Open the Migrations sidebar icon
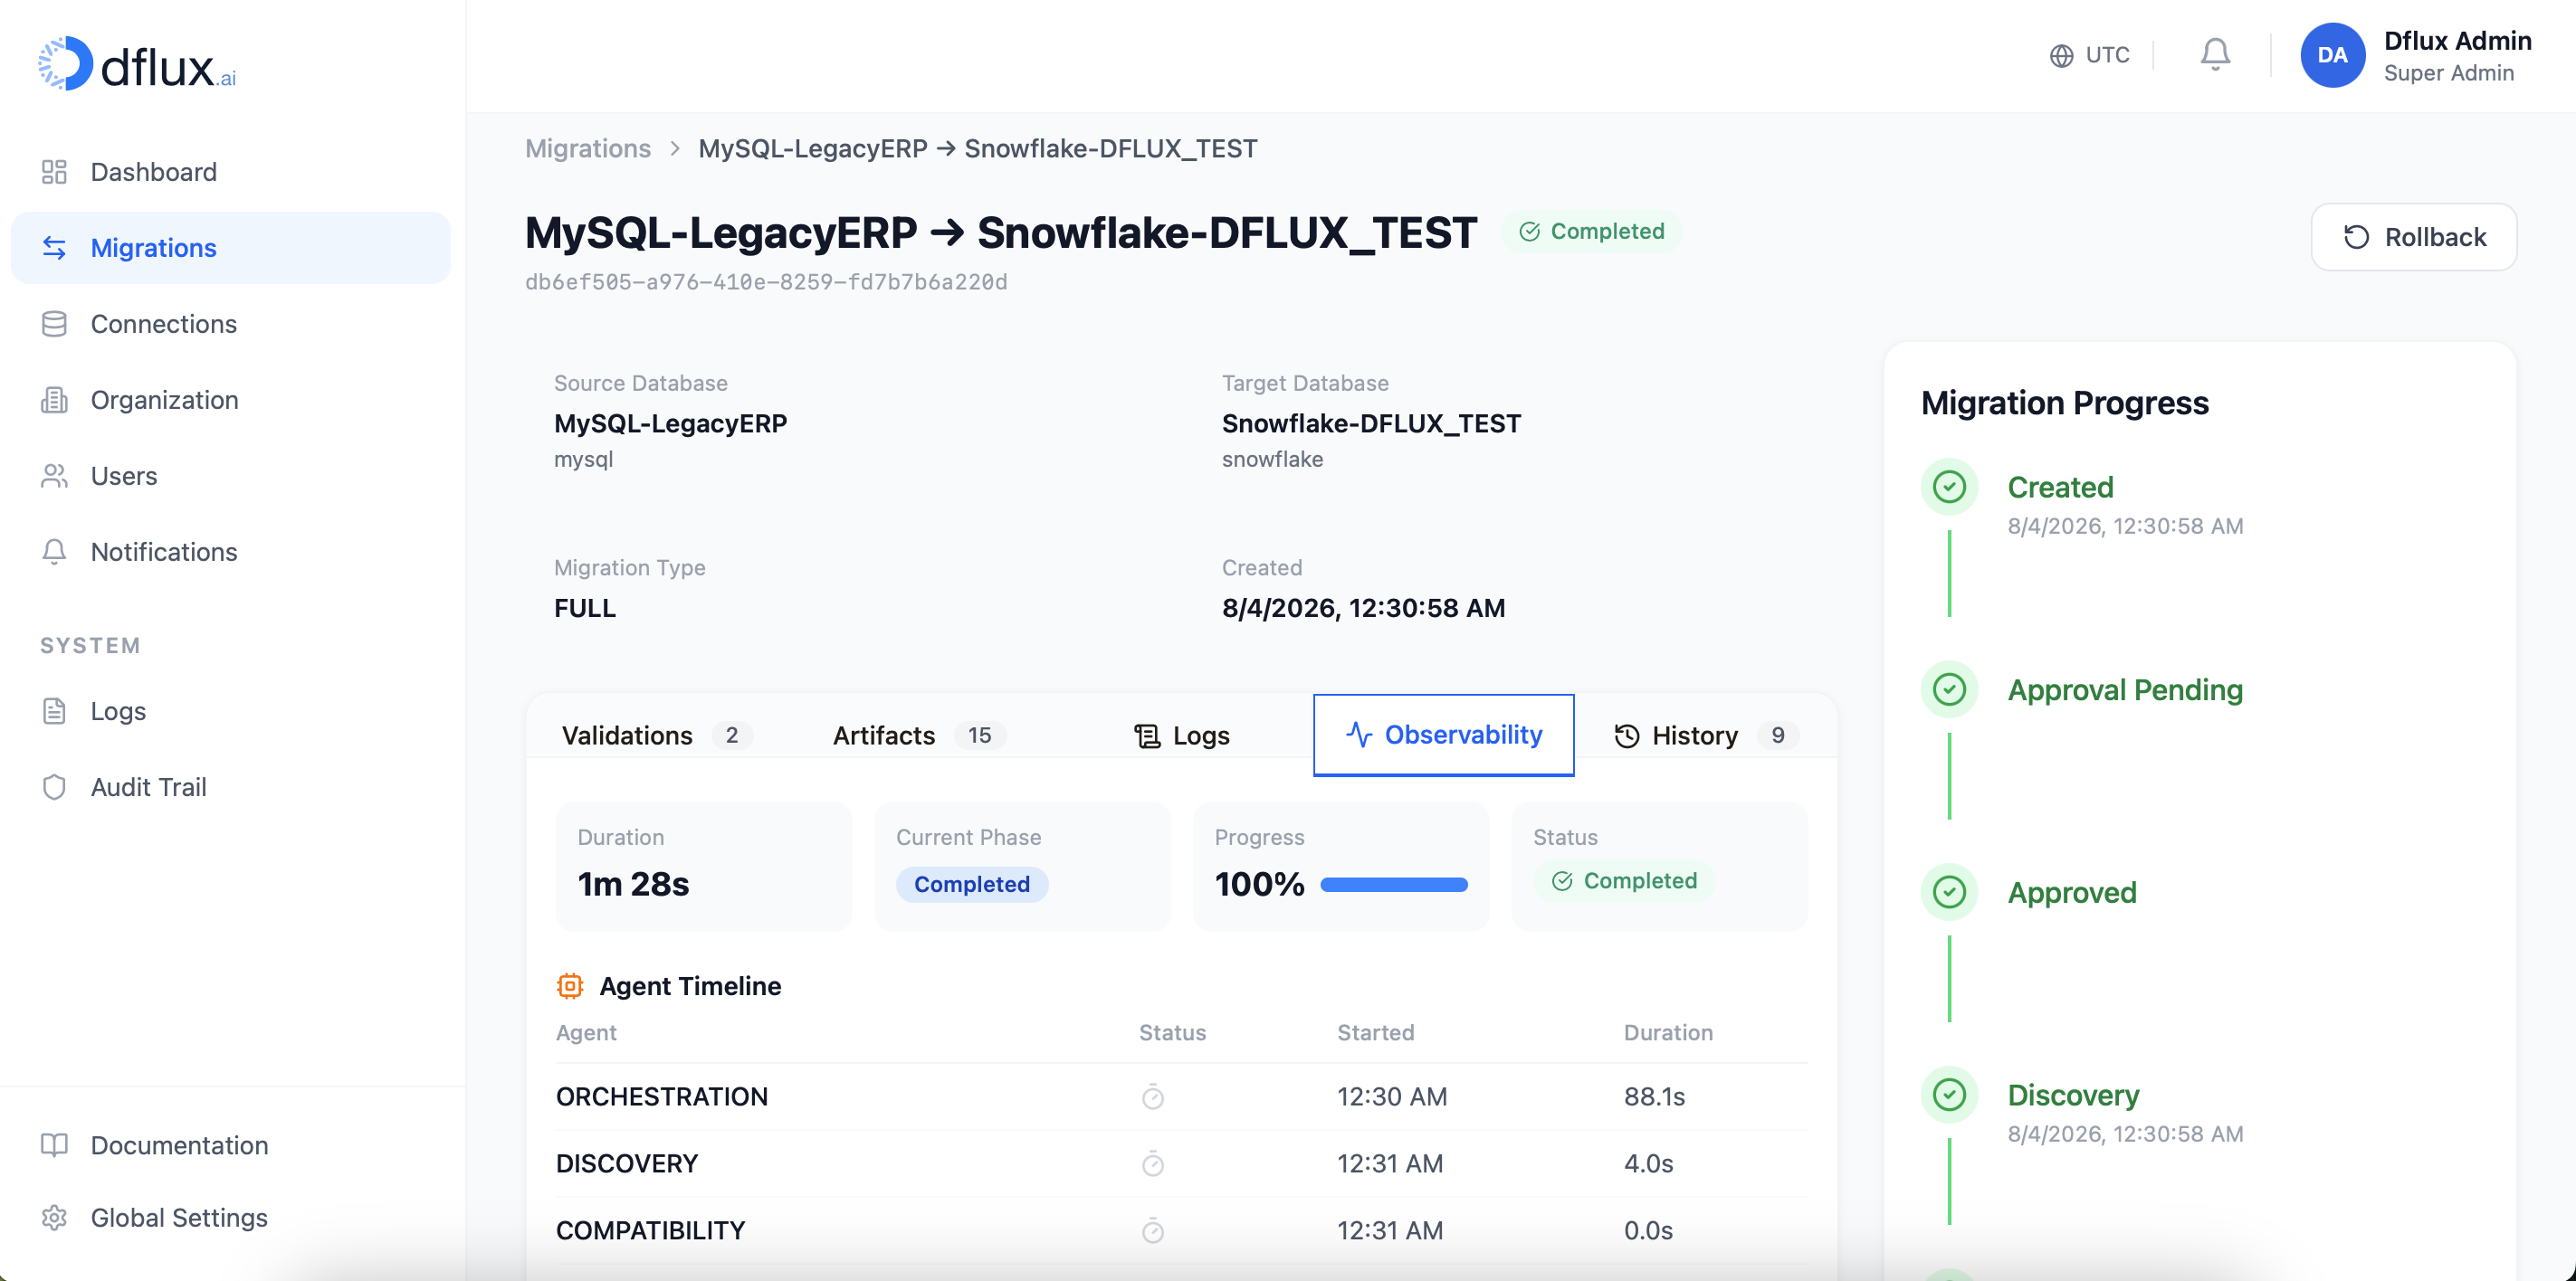The height and width of the screenshot is (1281, 2576). 54,247
